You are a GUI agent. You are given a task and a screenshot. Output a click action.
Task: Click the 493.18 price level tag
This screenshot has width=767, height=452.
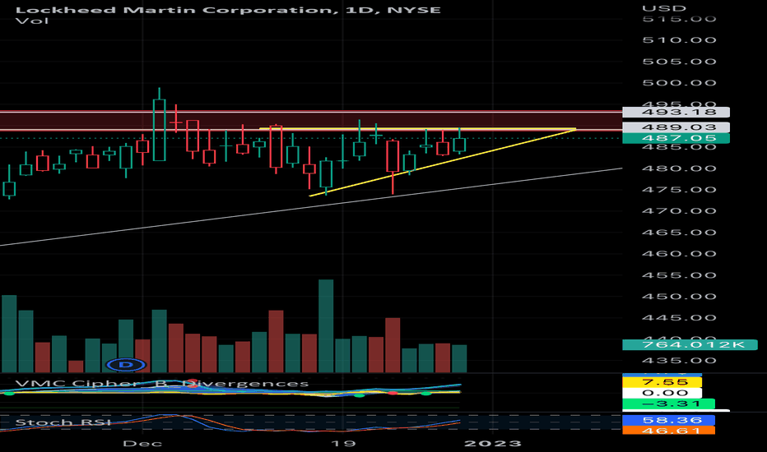pos(676,113)
